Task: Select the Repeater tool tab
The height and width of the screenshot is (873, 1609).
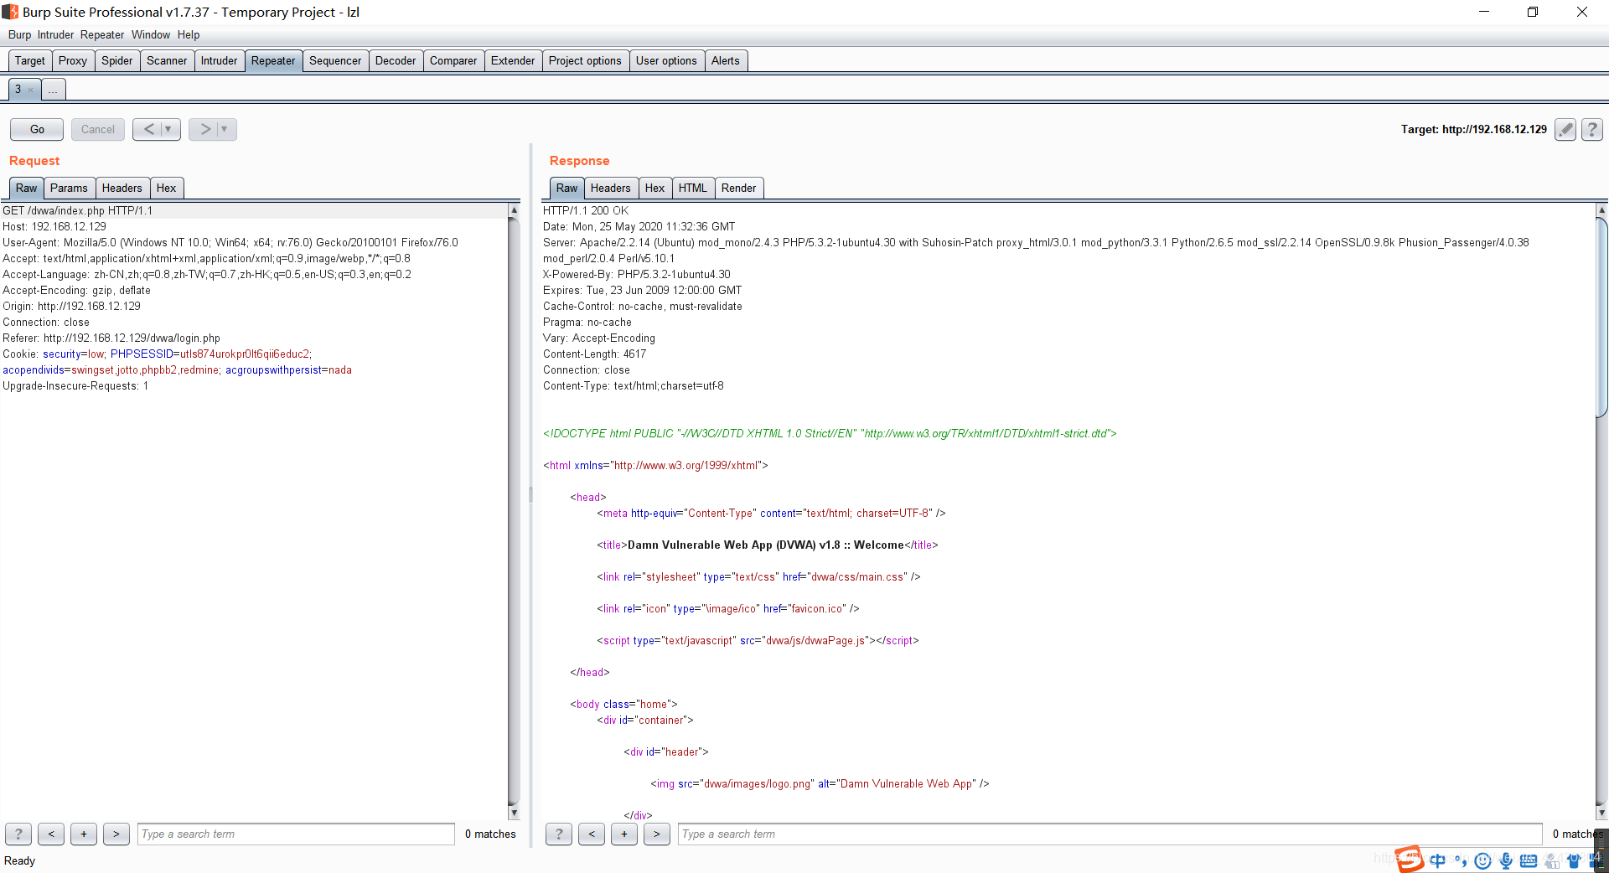Action: pyautogui.click(x=273, y=60)
